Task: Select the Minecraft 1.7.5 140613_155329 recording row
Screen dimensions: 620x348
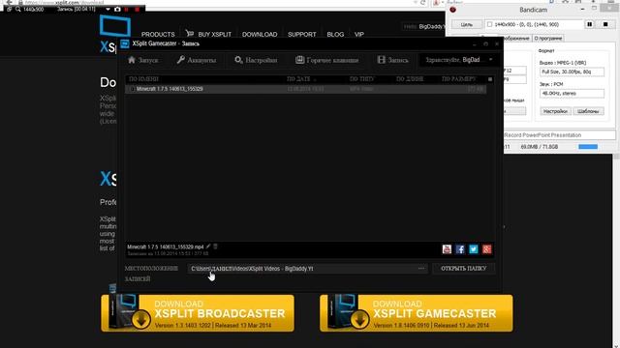Action: 306,89
